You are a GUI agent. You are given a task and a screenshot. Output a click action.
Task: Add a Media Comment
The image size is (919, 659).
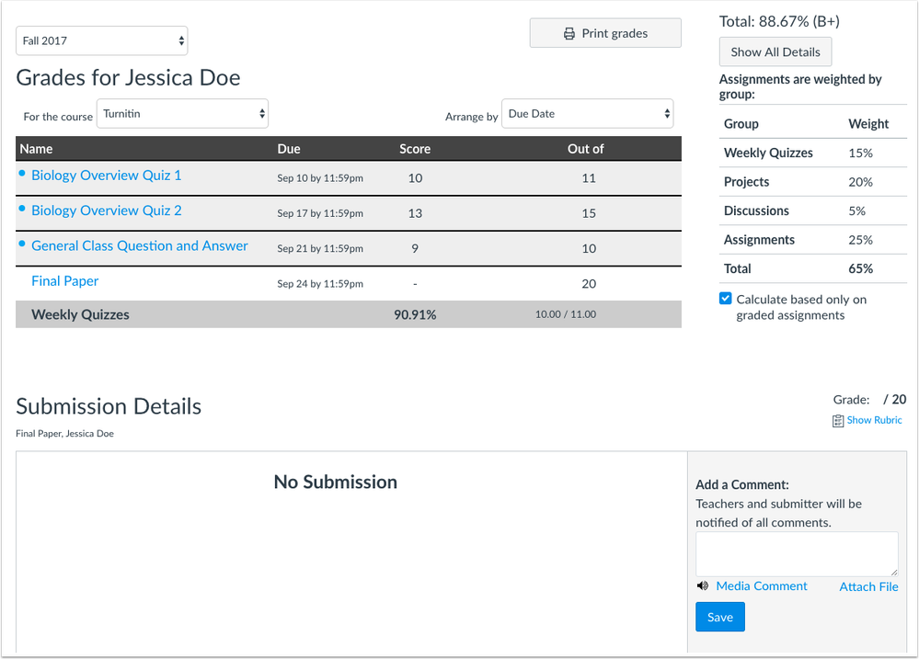[761, 585]
